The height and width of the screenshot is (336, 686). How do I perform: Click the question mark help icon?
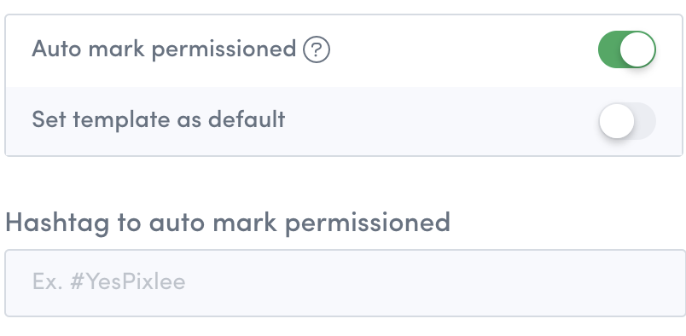pos(317,49)
